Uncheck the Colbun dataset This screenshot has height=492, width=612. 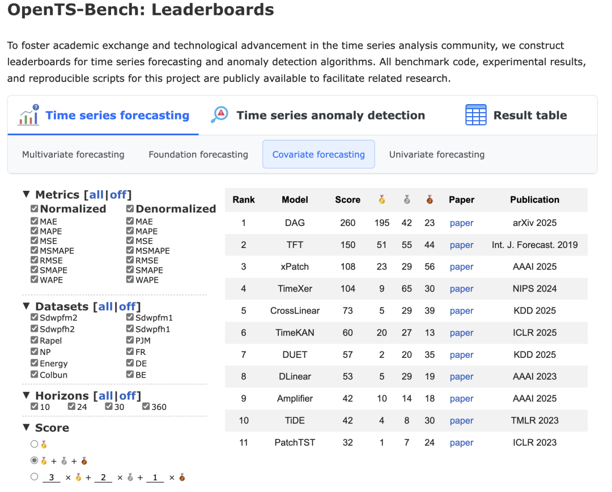tap(35, 375)
